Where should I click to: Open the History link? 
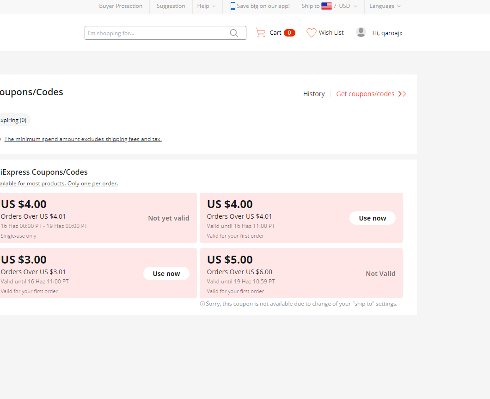coord(314,94)
